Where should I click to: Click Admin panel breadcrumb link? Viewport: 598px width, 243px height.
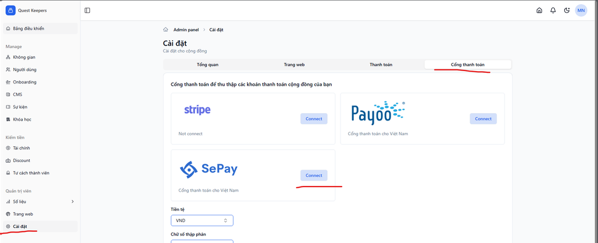point(186,30)
